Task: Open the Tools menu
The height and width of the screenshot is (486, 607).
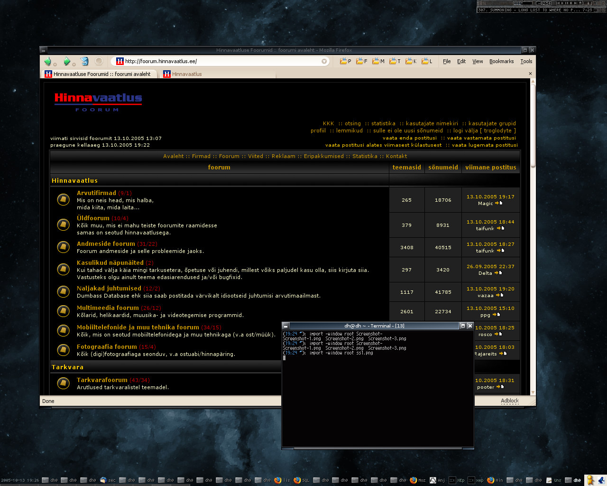Action: [x=526, y=61]
